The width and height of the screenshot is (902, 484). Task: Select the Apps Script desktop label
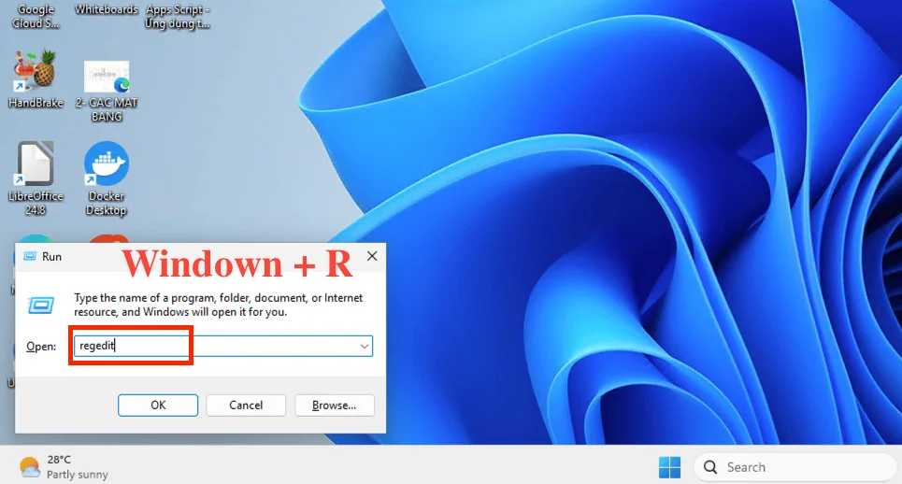tap(178, 16)
